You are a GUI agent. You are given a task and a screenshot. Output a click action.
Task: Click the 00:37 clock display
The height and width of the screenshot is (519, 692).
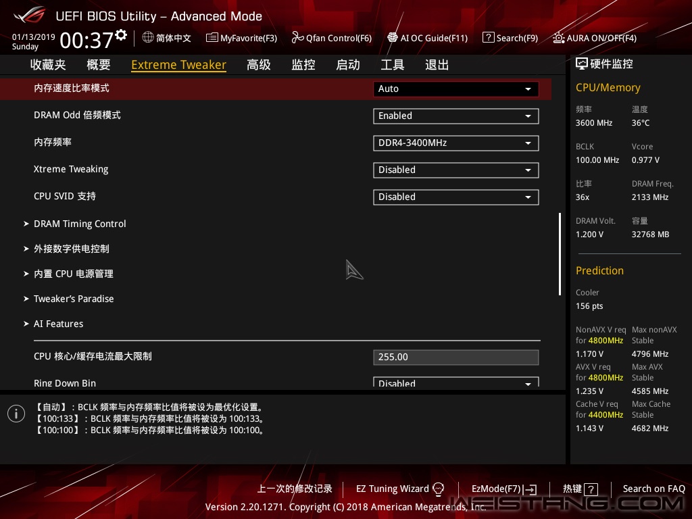point(86,40)
